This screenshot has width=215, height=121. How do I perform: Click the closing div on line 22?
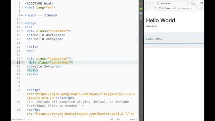coord(32,47)
